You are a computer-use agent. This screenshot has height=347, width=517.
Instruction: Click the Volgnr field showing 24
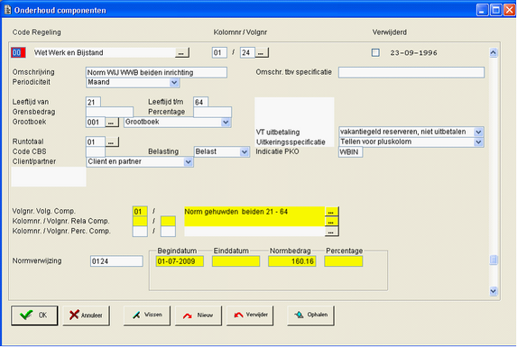click(x=247, y=52)
